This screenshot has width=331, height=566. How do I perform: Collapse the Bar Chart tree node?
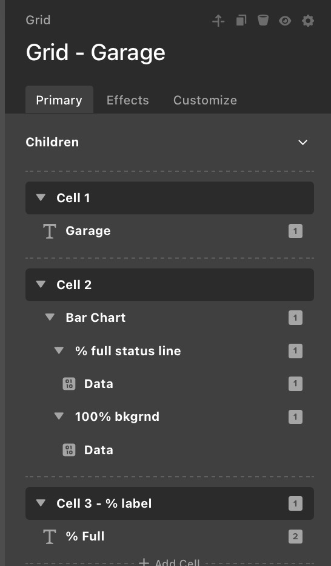tap(50, 317)
